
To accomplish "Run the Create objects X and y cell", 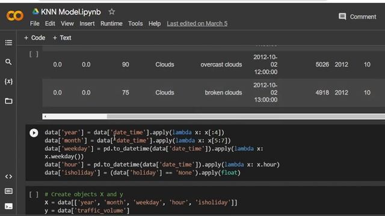I will click(x=34, y=194).
